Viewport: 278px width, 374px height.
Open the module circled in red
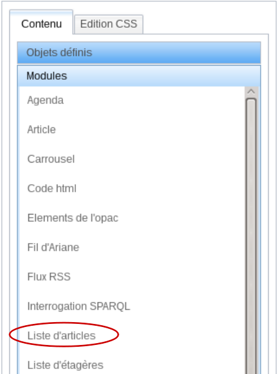[x=62, y=336]
